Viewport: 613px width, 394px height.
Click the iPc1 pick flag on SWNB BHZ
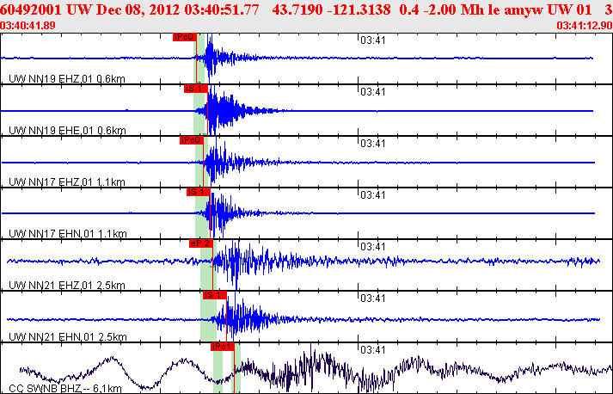point(222,346)
